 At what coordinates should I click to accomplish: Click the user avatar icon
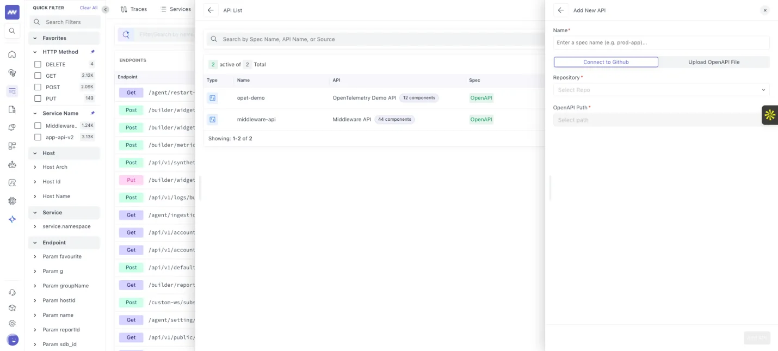(13, 340)
